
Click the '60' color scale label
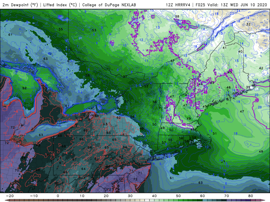pyautogui.click(x=202, y=196)
